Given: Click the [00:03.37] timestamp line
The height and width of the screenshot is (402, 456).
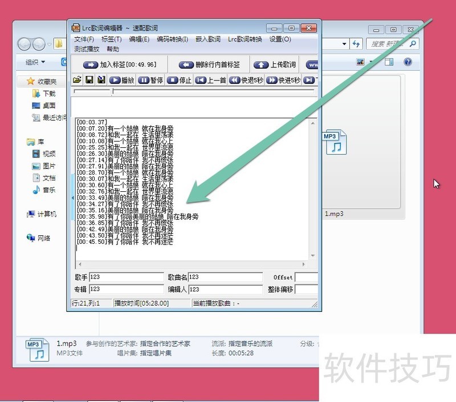Looking at the screenshot, I should click(92, 122).
